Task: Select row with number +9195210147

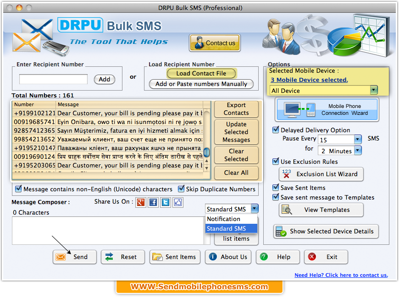Action: pyautogui.click(x=108, y=148)
